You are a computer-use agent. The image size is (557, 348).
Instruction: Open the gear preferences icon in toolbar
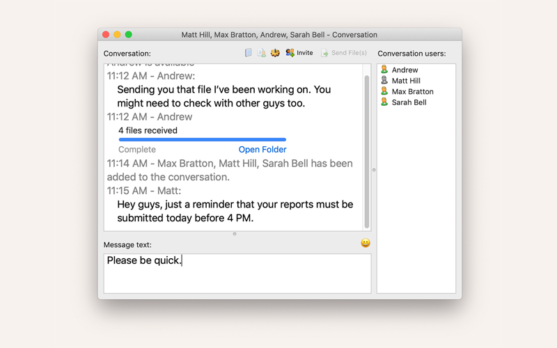point(275,53)
